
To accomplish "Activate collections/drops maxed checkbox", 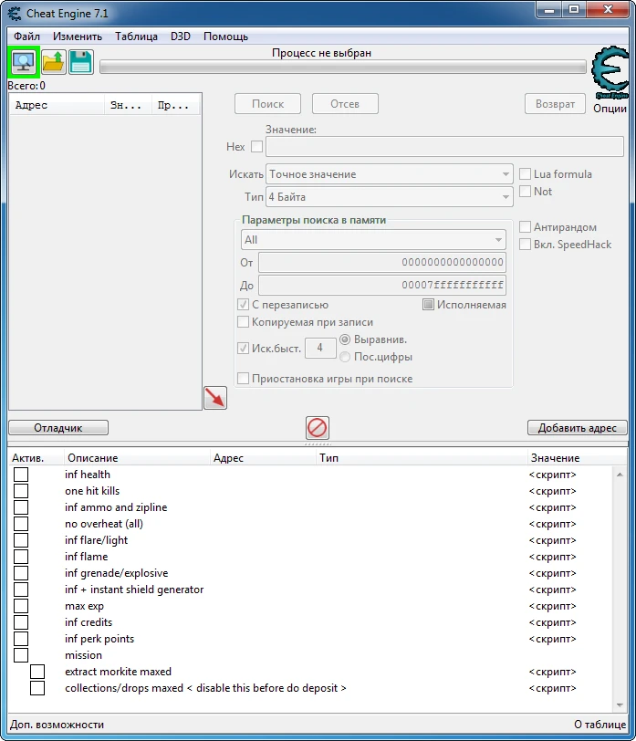I will click(37, 688).
